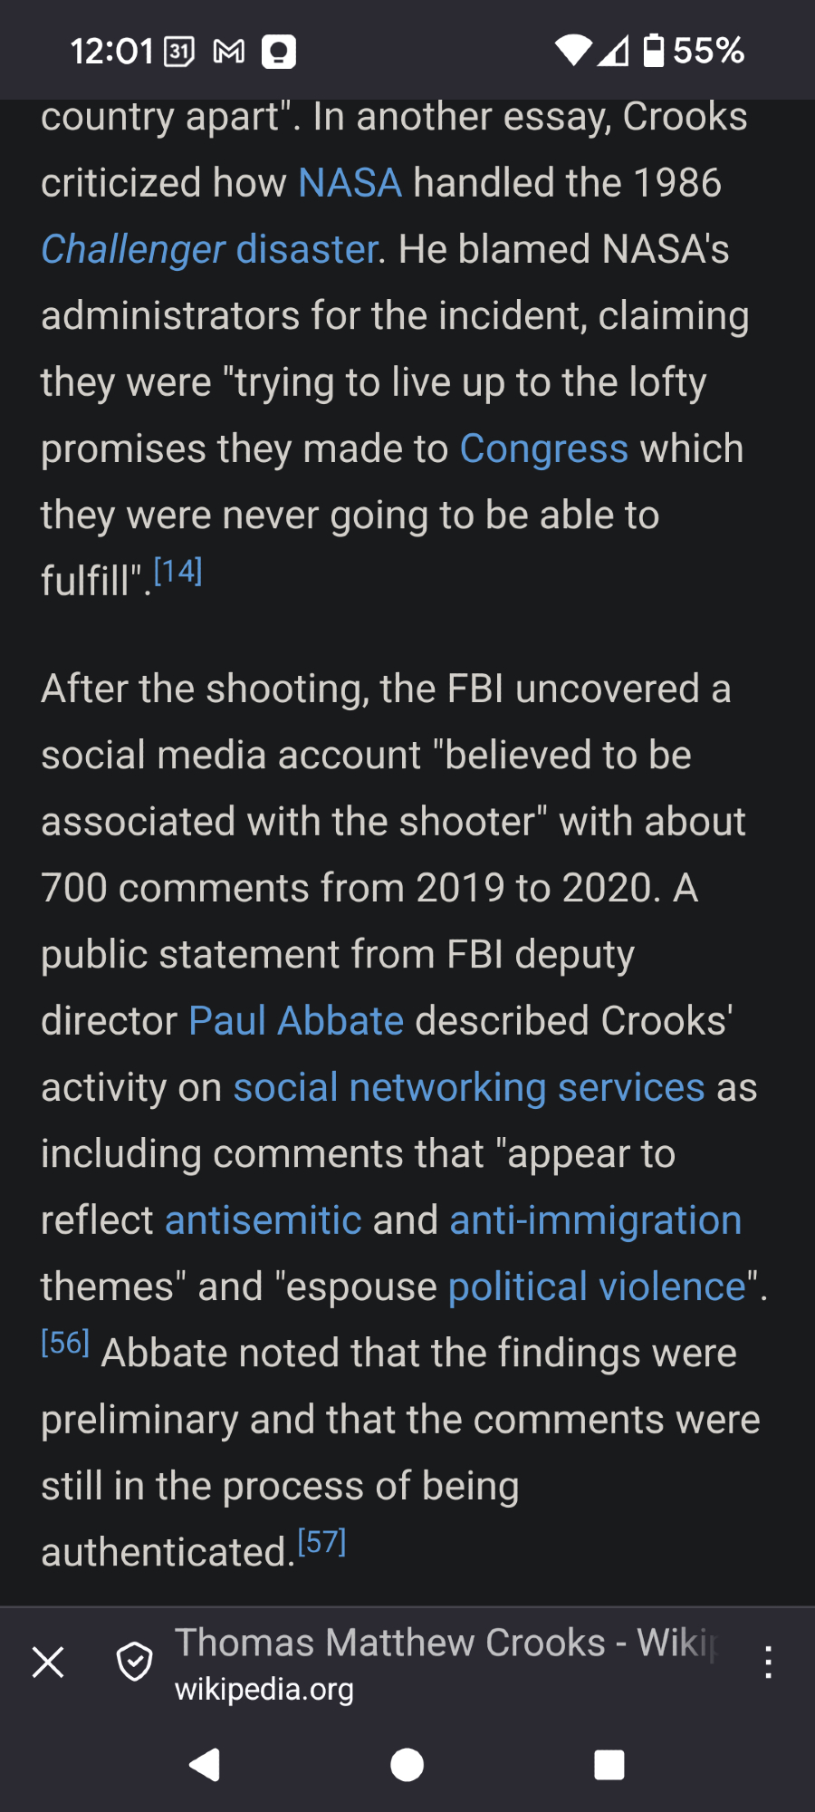Tap the wikipedia.org page title bar
The height and width of the screenshot is (1812, 815).
[444, 1663]
